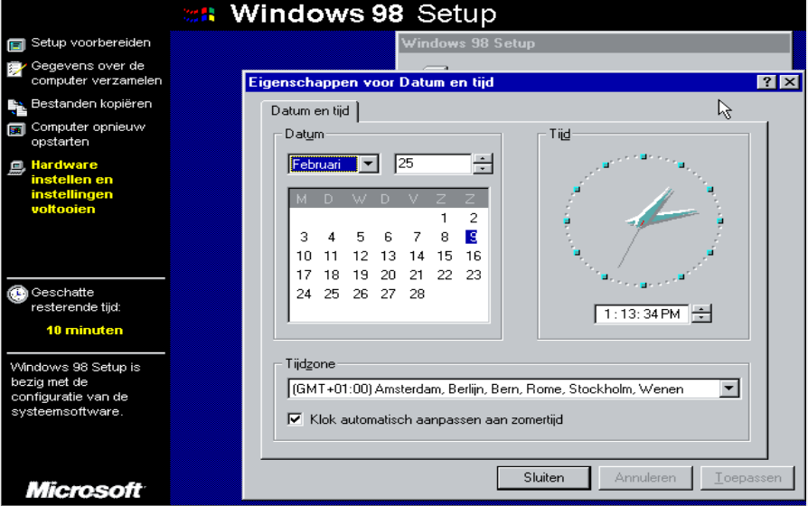Viewport: 808px width, 506px height.
Task: Select day 7 in the calendar
Action: click(x=417, y=237)
